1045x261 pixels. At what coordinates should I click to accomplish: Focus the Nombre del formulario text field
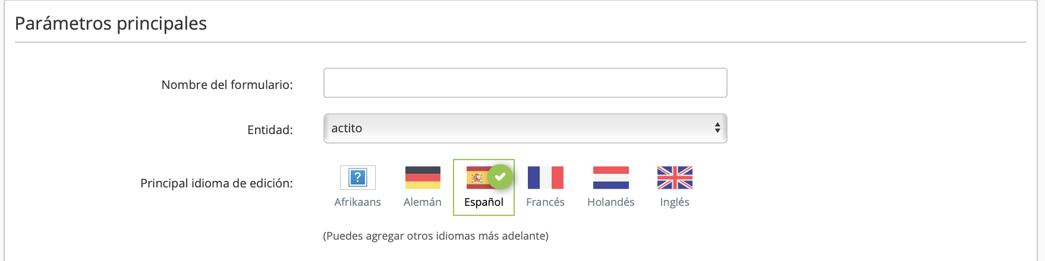[525, 83]
